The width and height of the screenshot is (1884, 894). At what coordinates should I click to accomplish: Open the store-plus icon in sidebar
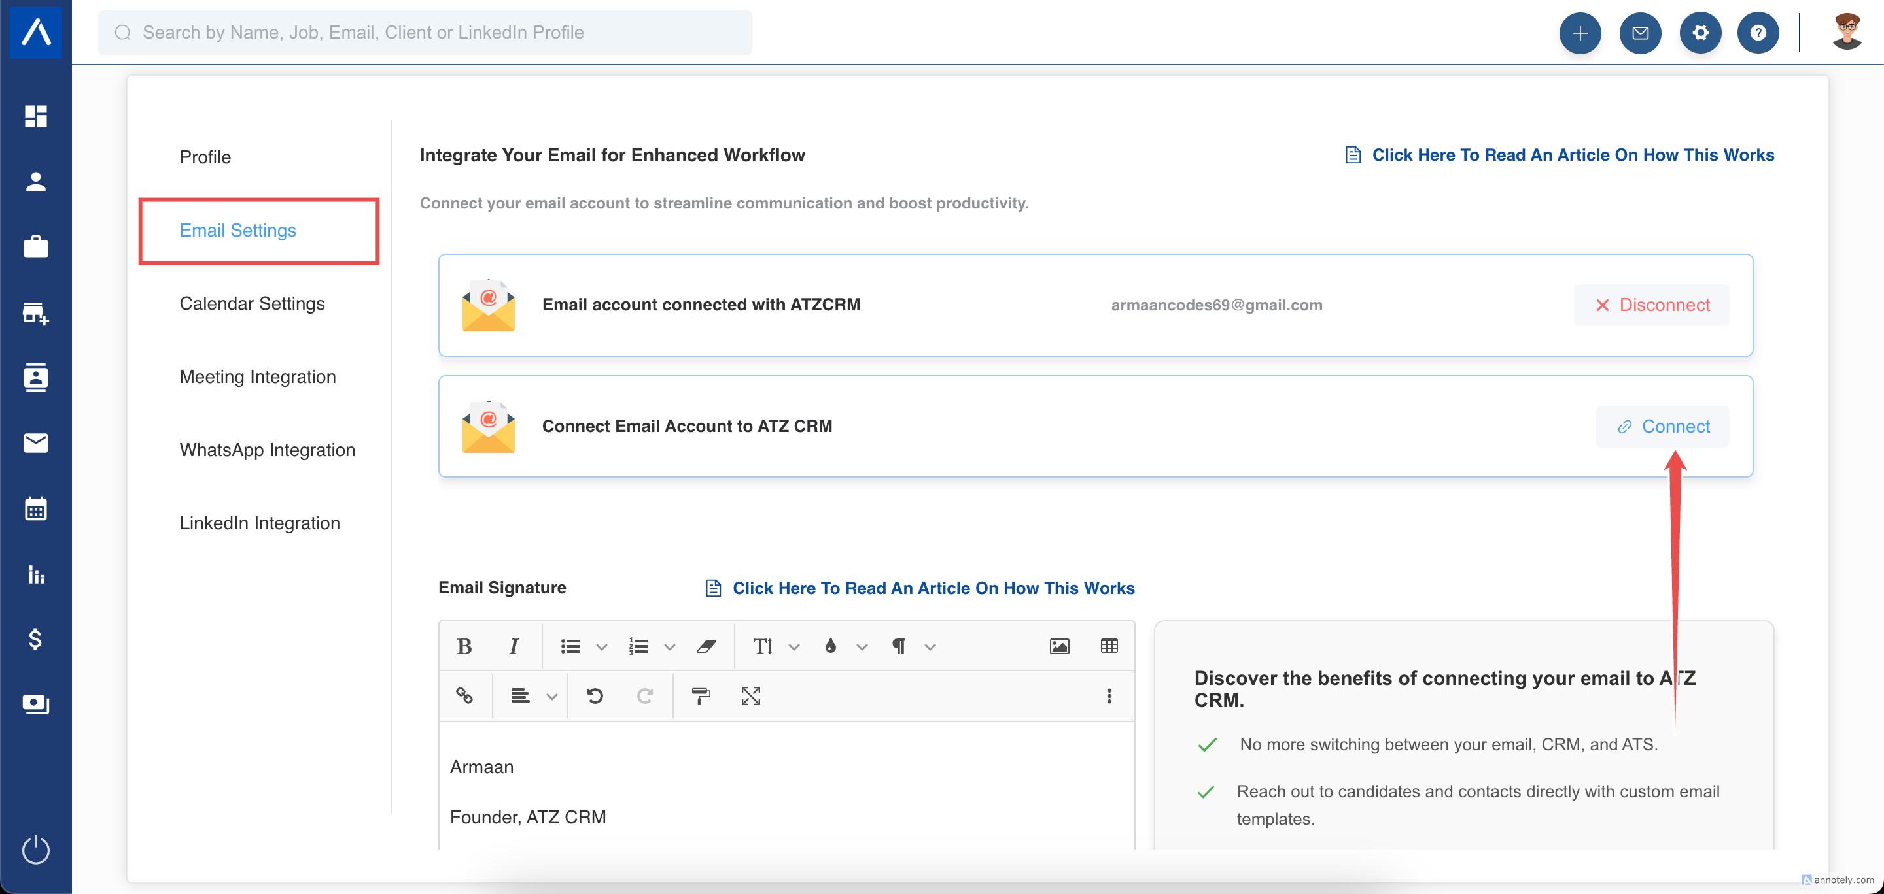coord(36,312)
